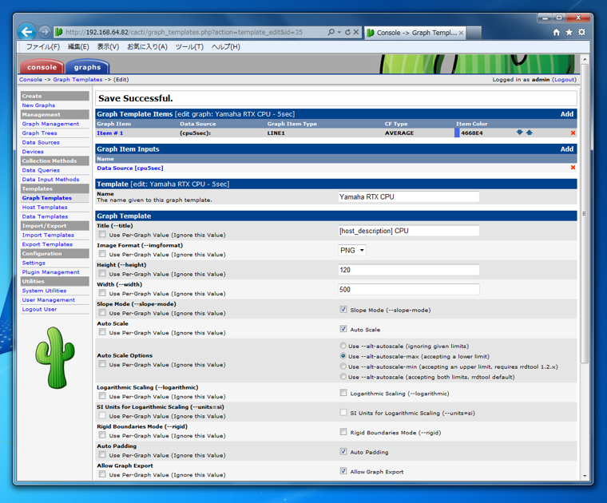The height and width of the screenshot is (503, 607).
Task: Uncheck the Auto Padding checkbox
Action: click(x=343, y=452)
